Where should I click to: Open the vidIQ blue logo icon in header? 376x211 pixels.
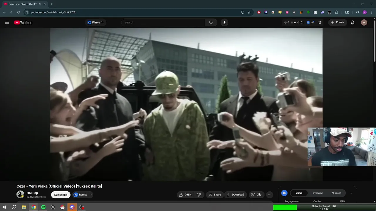click(308, 23)
